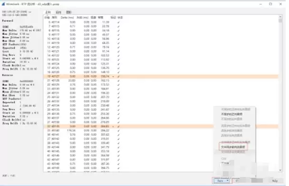Select the packet row with sequence 40128
This screenshot has height=186, width=289.
[x=161, y=80]
